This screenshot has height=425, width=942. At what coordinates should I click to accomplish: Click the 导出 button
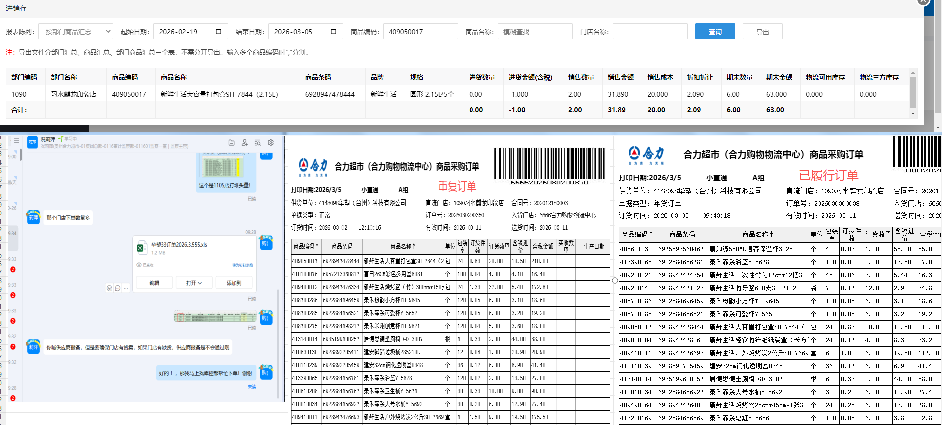point(762,32)
